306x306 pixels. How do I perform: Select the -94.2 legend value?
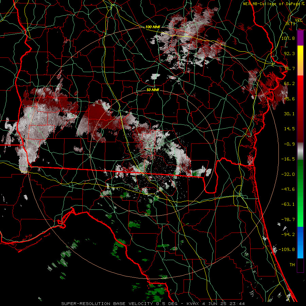pos(288,235)
